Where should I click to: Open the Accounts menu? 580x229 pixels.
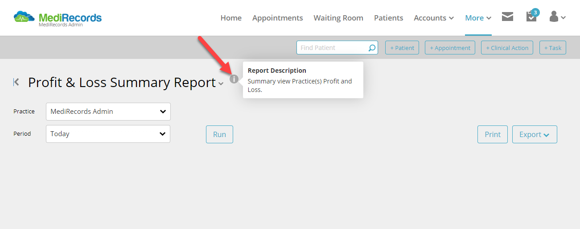tap(434, 18)
